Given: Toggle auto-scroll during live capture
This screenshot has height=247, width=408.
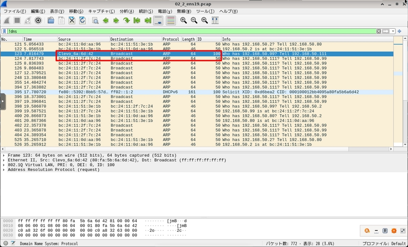Looking at the screenshot, I should [158, 21].
